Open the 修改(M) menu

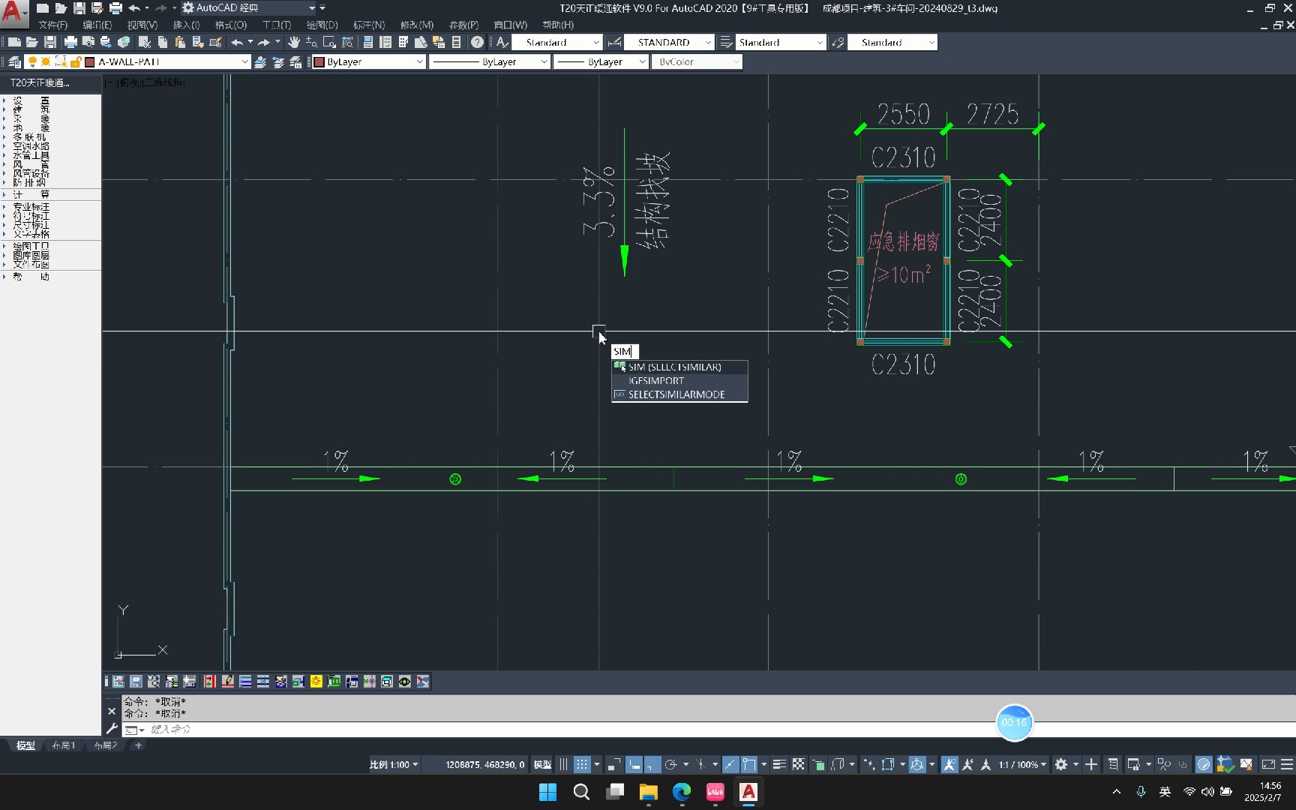416,25
